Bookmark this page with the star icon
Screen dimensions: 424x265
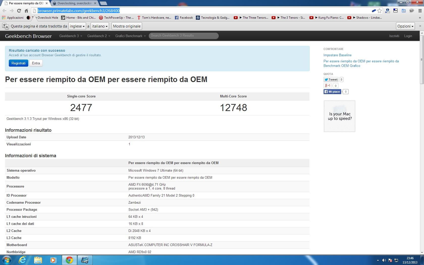[x=380, y=11]
